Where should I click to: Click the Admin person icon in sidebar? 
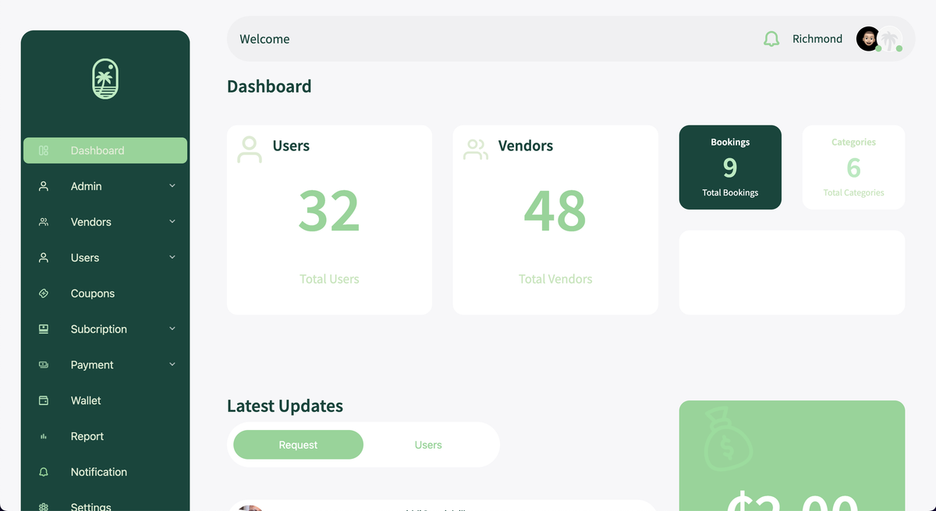(x=44, y=186)
